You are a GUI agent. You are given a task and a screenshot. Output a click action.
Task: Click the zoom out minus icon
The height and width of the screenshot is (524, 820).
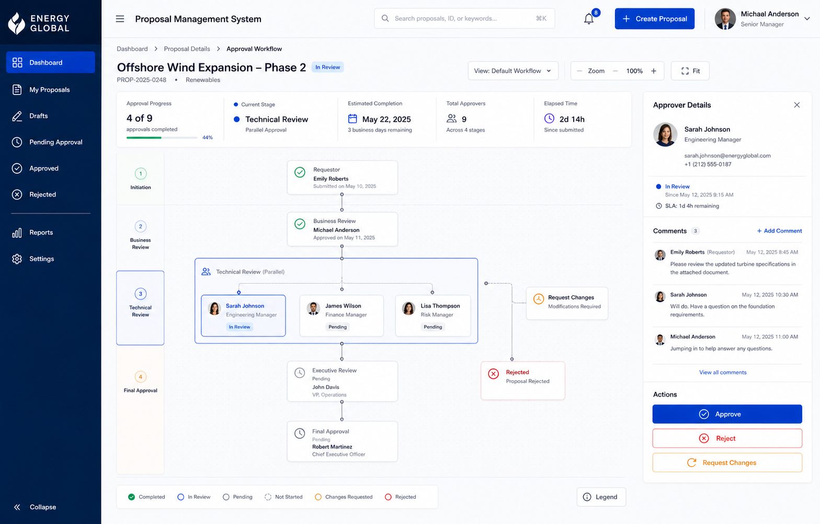click(616, 71)
